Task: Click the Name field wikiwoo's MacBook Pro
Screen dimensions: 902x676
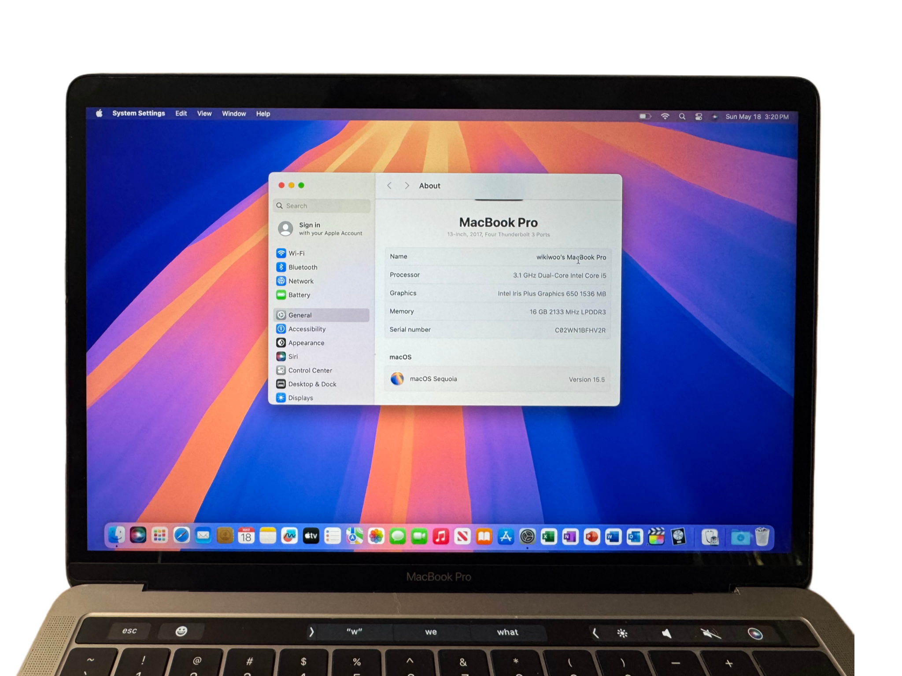Action: click(571, 257)
